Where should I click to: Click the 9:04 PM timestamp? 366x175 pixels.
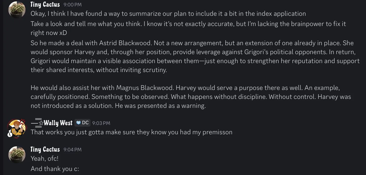[72, 150]
